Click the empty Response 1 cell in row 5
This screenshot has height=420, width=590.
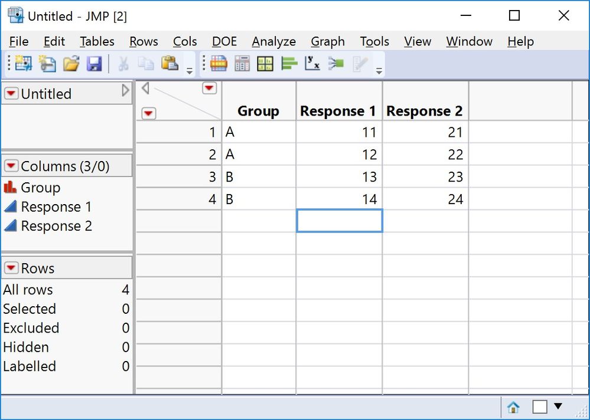[339, 221]
